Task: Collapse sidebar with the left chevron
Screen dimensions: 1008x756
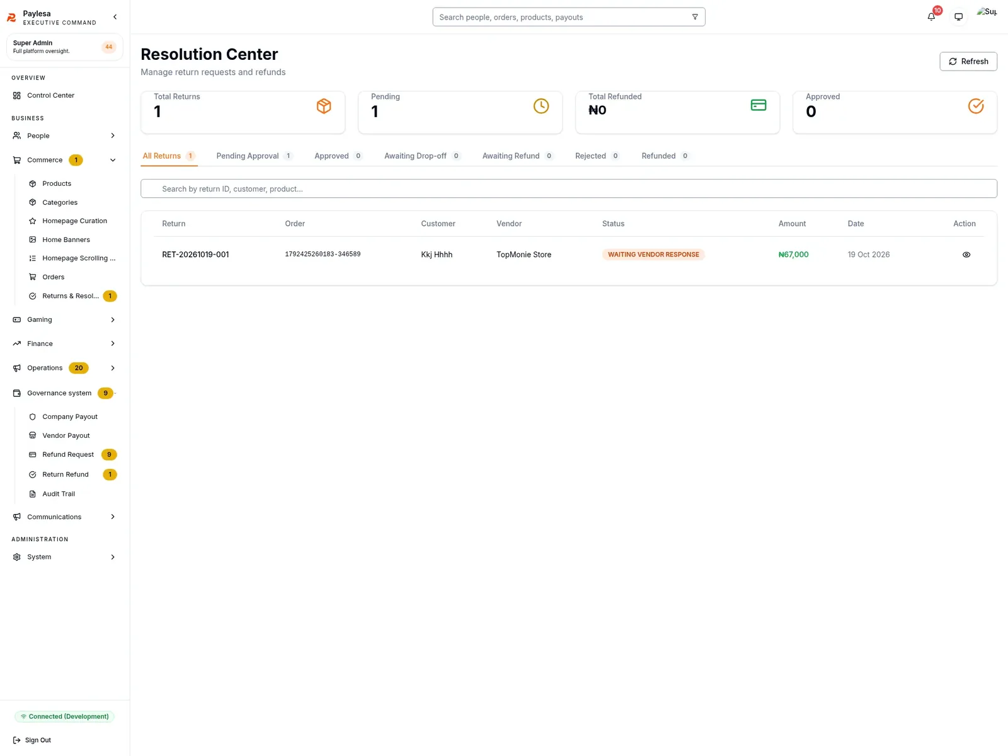Action: click(115, 17)
